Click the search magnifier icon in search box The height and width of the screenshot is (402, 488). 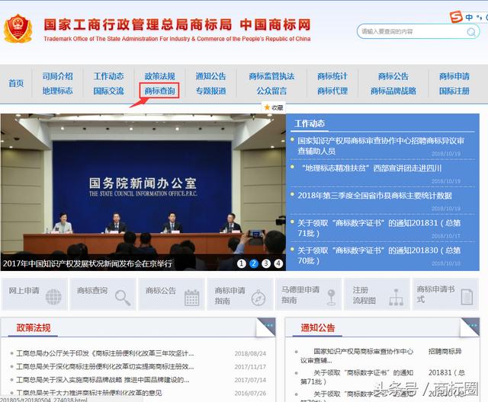471,32
